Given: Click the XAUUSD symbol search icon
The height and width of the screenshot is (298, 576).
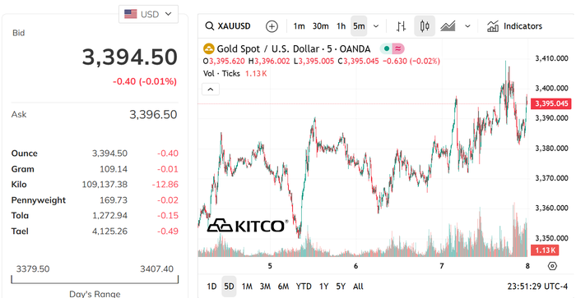Looking at the screenshot, I should point(209,26).
